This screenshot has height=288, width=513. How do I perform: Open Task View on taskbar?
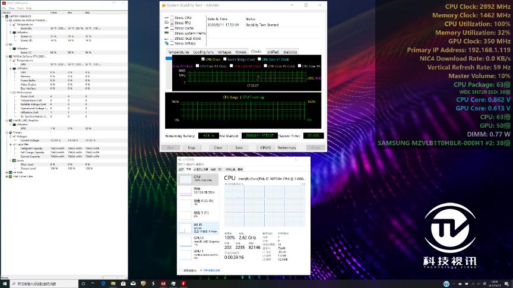coord(93,283)
